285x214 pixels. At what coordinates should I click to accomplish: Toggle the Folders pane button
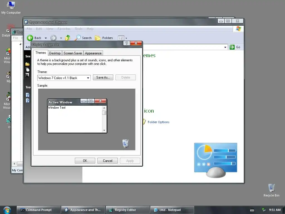click(x=104, y=38)
